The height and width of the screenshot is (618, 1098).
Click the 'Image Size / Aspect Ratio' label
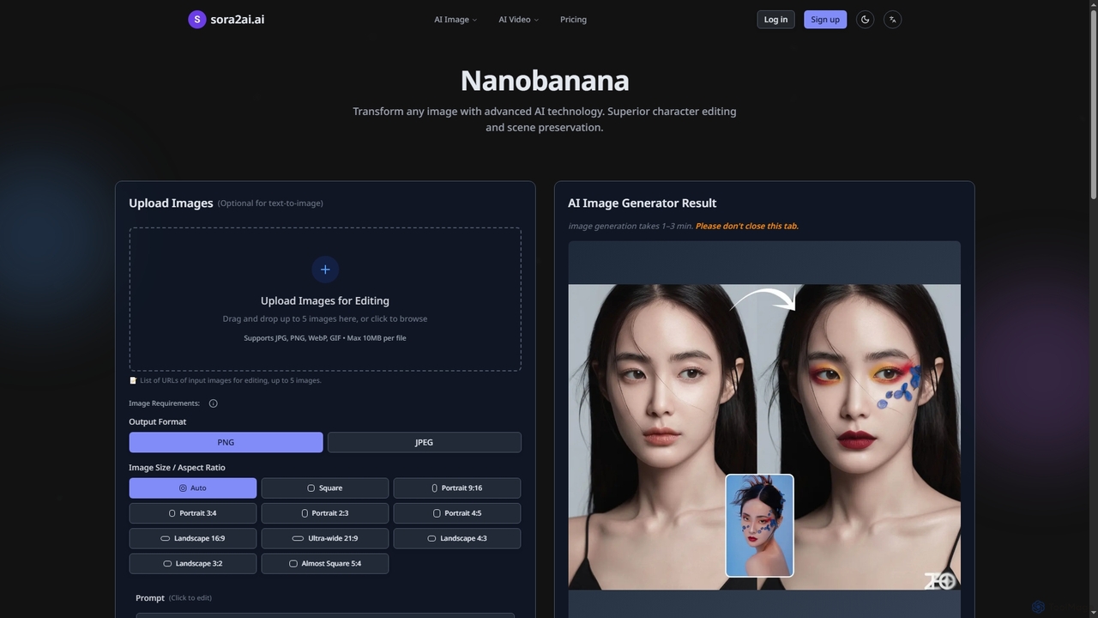point(177,468)
